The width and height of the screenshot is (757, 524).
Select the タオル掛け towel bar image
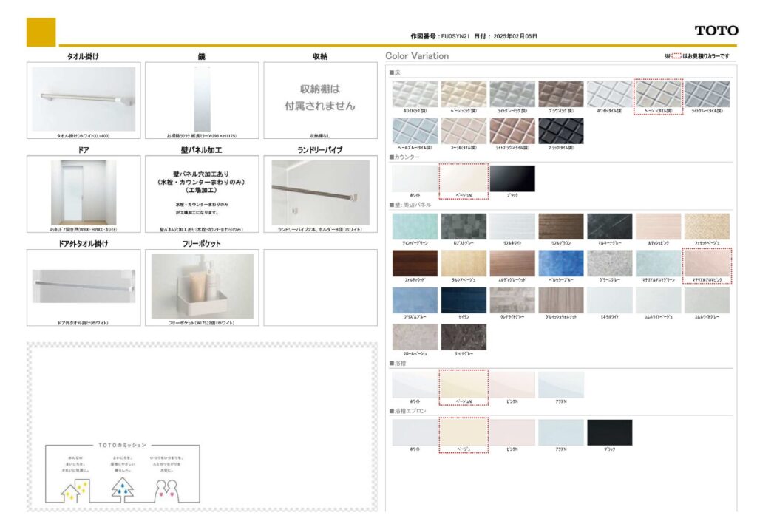(x=84, y=99)
